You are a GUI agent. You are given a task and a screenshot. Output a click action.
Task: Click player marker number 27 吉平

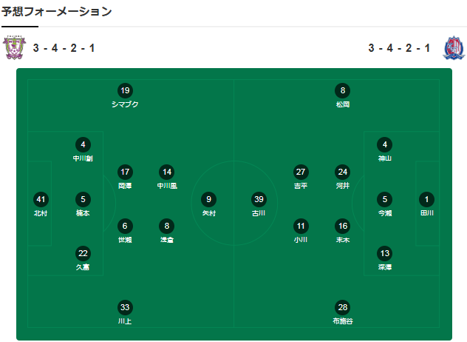tap(301, 171)
